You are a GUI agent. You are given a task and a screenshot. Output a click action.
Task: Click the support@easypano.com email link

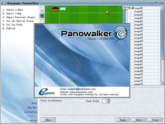82,89
